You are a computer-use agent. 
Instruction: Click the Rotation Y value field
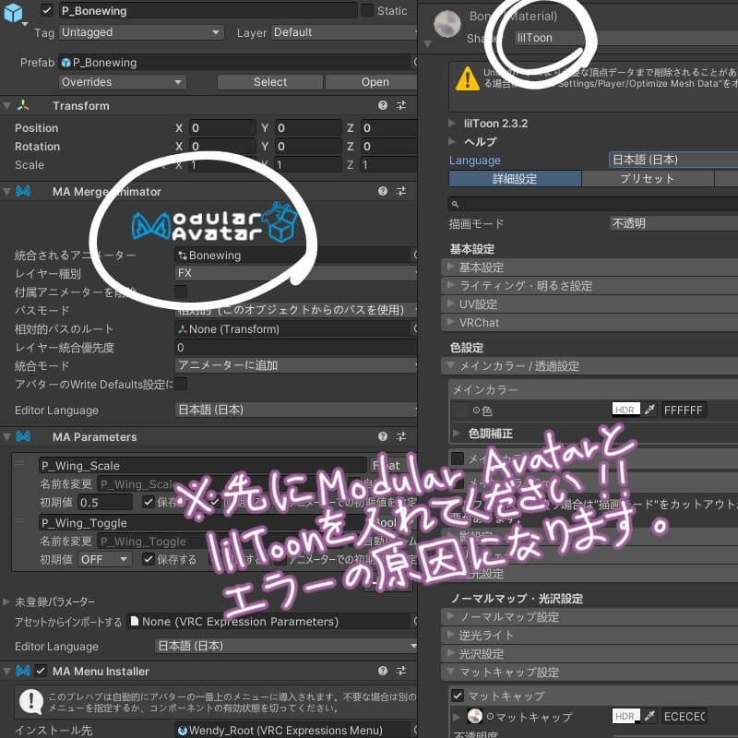[x=308, y=147]
